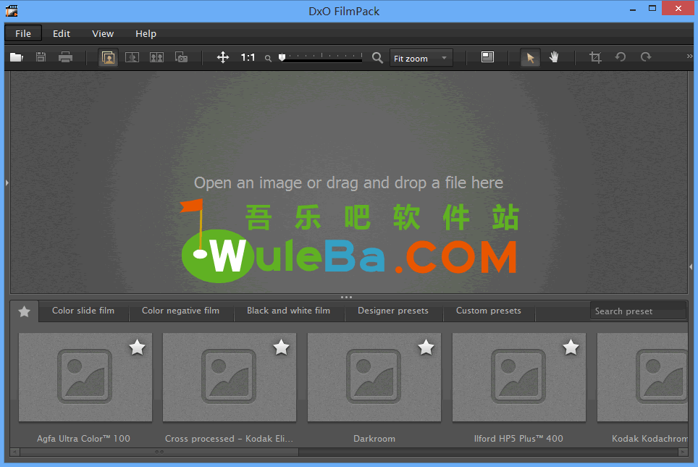Click the save floppy disk icon
The height and width of the screenshot is (467, 698).
pos(41,57)
